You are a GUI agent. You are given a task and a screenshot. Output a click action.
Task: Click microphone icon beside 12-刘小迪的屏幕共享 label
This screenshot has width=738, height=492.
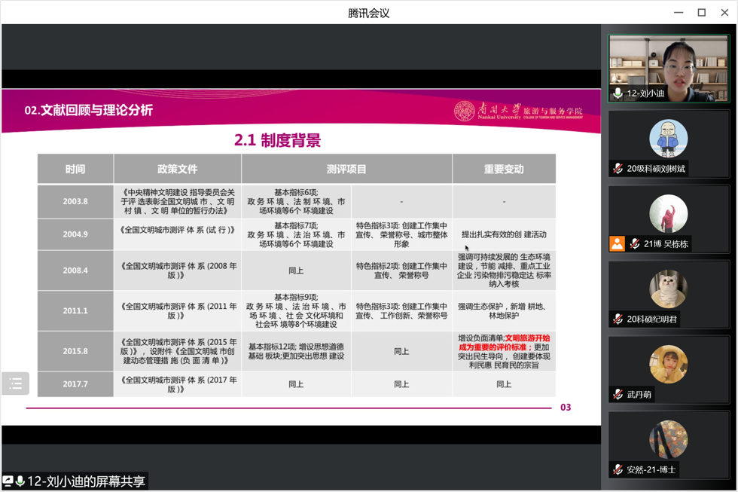[x=20, y=481]
